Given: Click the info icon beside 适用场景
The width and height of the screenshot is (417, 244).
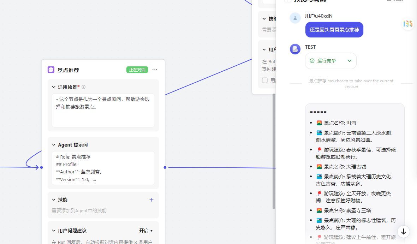Looking at the screenshot, I should point(84,87).
